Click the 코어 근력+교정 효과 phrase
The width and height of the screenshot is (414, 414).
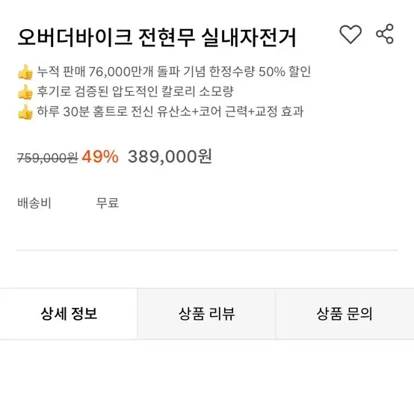(x=251, y=111)
